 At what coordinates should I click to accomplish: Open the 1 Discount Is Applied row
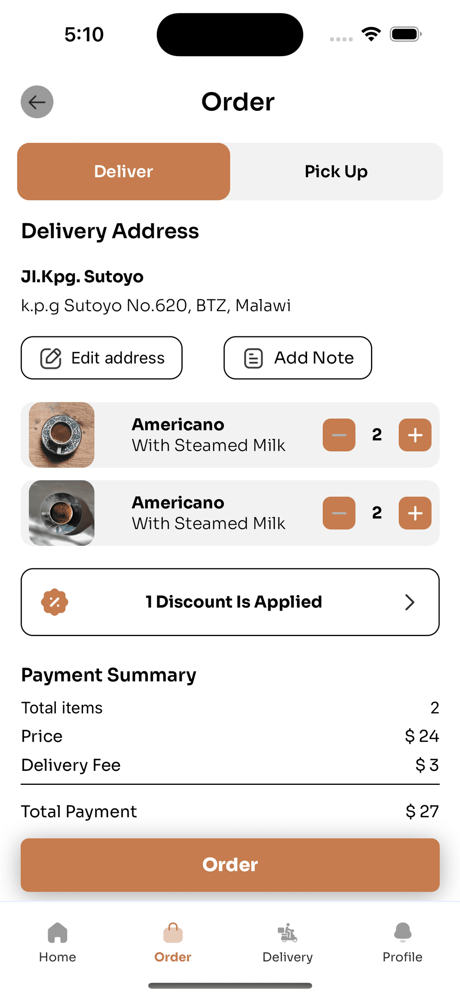tap(230, 602)
